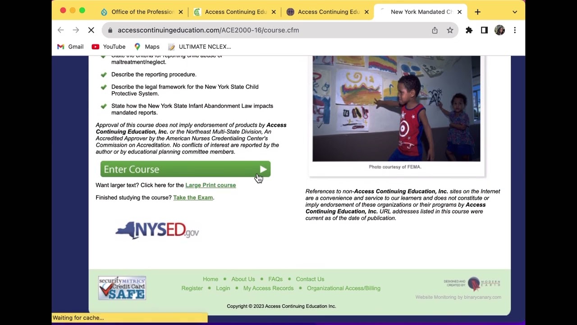Screen dimensions: 577x325
Task: Open the user profile avatar
Action: point(499,30)
